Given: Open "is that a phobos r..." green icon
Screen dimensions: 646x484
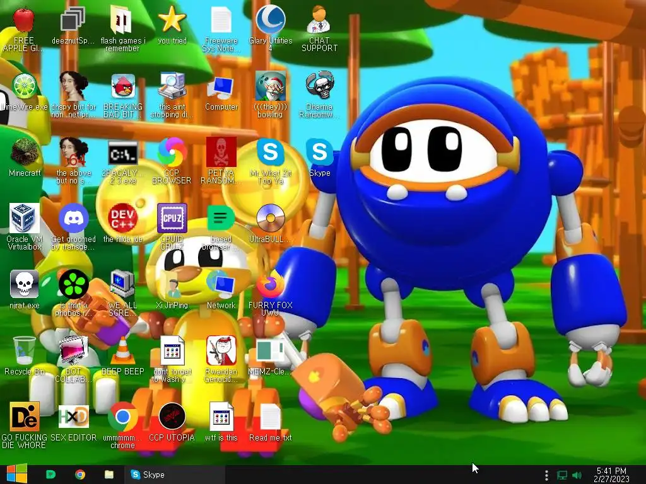Looking at the screenshot, I should pyautogui.click(x=73, y=285).
